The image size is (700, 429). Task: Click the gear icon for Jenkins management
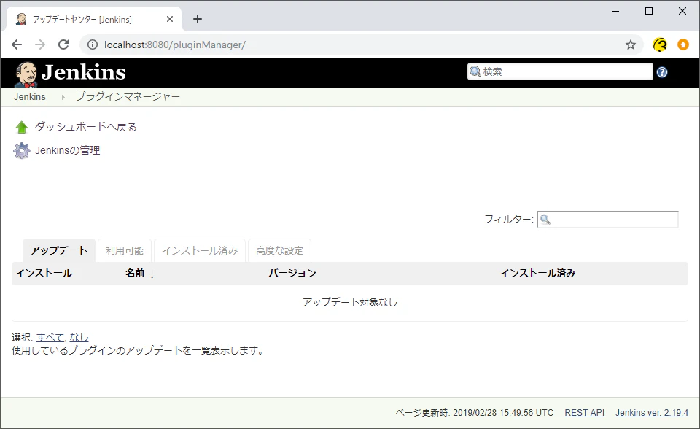point(21,151)
